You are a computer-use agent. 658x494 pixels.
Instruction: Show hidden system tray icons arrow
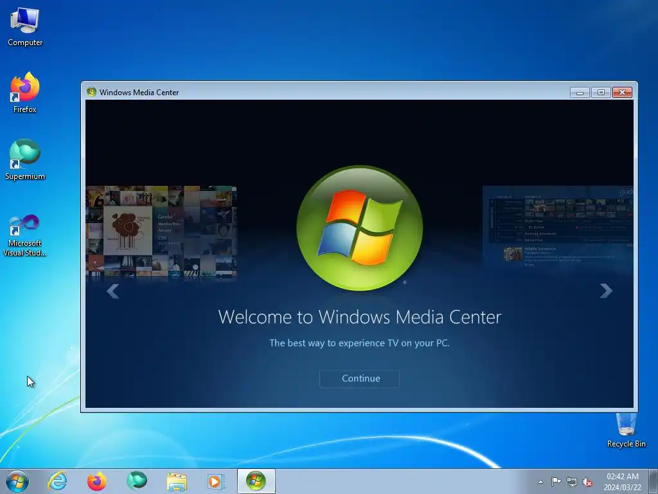[x=541, y=482]
